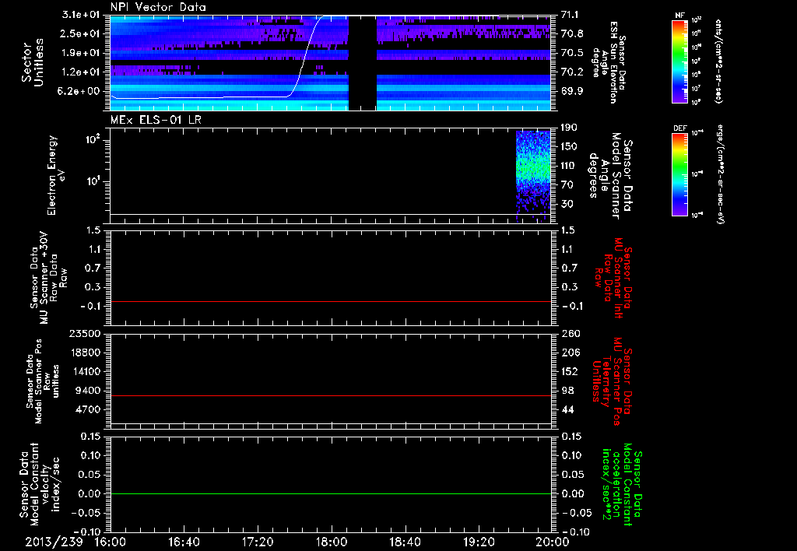Click the "16:40" time axis label
The image size is (797, 551).
184,542
